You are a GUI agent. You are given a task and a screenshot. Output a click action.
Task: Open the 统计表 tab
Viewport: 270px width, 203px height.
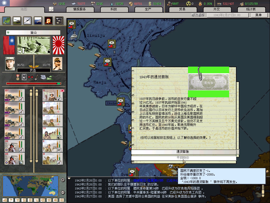point(251,9)
